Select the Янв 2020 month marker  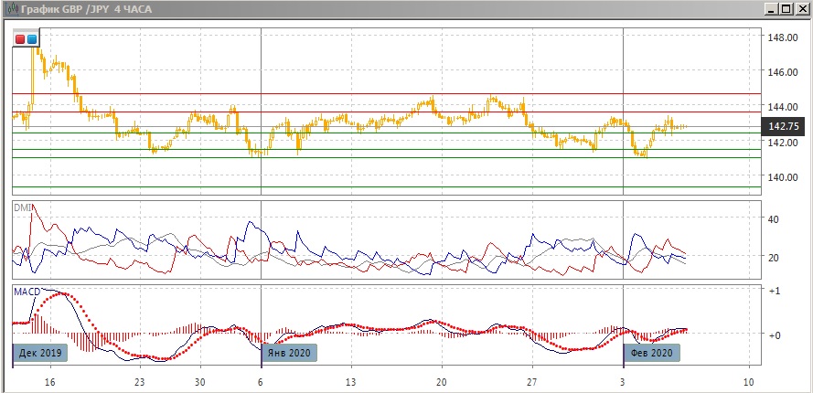click(290, 352)
